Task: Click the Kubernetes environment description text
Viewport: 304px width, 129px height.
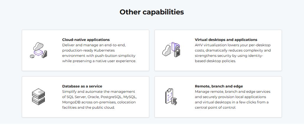Action: point(99,53)
